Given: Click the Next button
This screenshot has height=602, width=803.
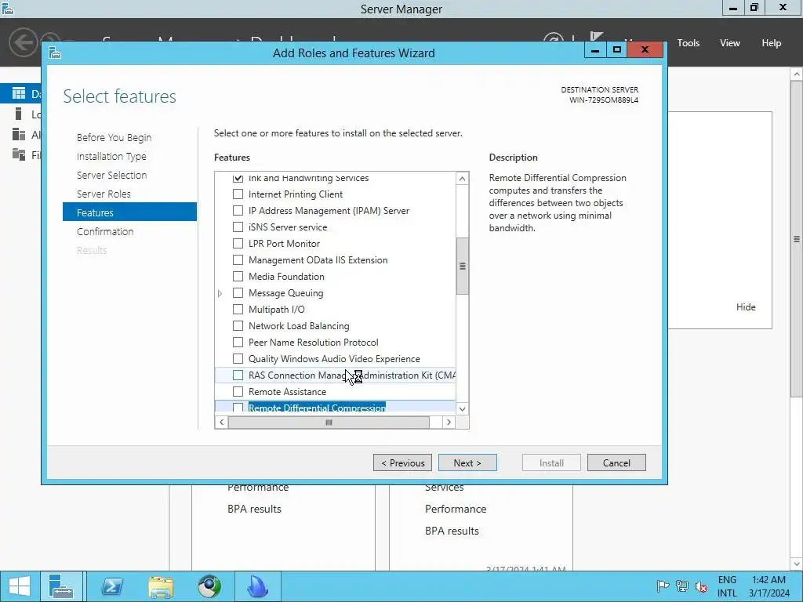Looking at the screenshot, I should [467, 462].
